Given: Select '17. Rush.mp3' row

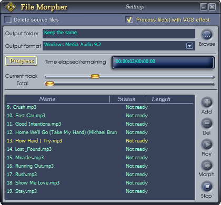Looking at the screenshot, I should click(x=100, y=175).
